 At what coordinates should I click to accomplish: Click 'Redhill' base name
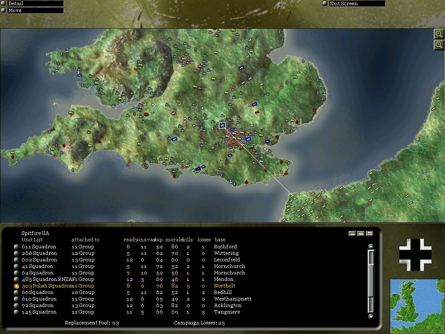point(223,292)
